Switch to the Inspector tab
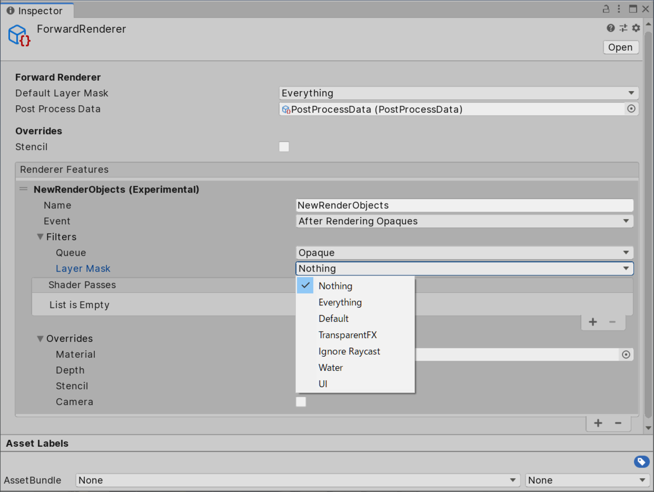The image size is (654, 492). pos(37,10)
